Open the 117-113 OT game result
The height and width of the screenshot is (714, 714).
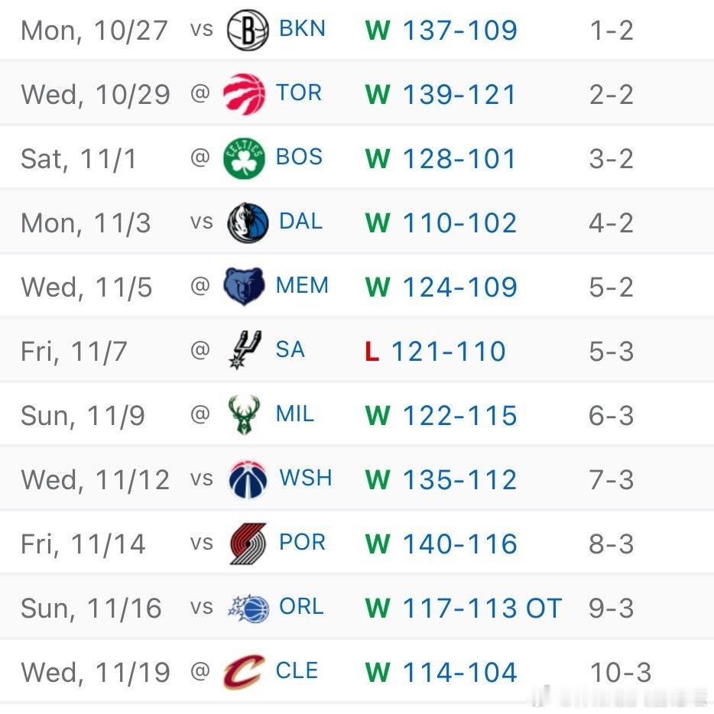(x=482, y=609)
